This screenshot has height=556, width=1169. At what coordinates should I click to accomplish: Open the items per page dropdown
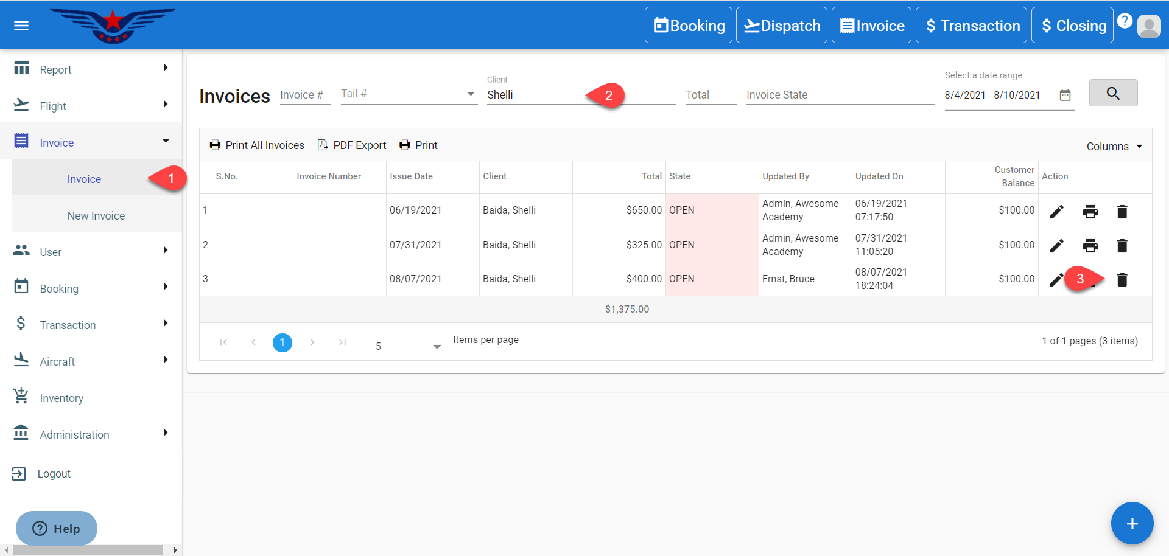point(436,346)
